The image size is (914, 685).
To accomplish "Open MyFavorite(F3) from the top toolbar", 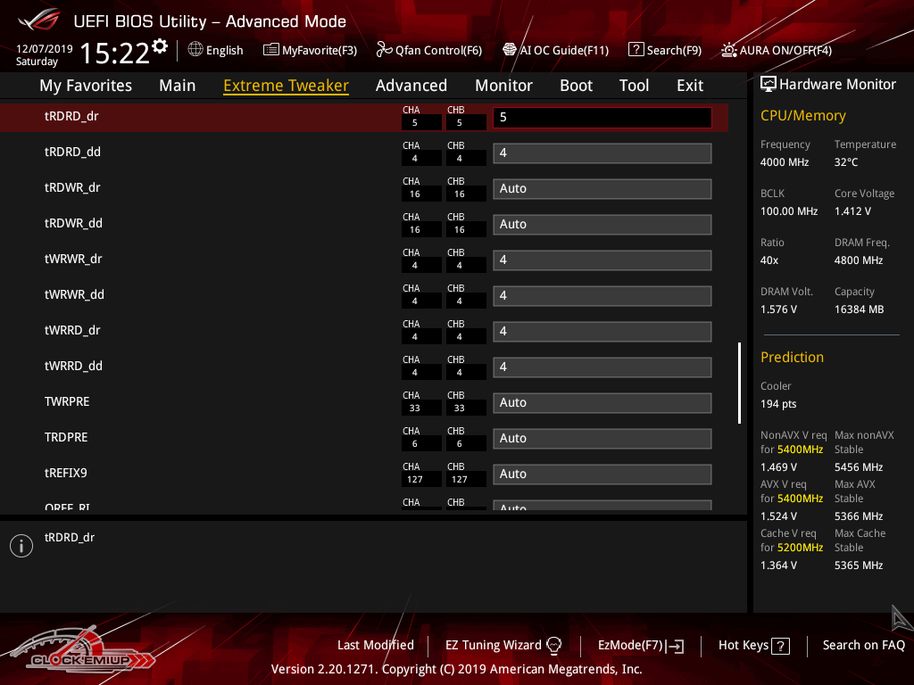I will [x=310, y=50].
